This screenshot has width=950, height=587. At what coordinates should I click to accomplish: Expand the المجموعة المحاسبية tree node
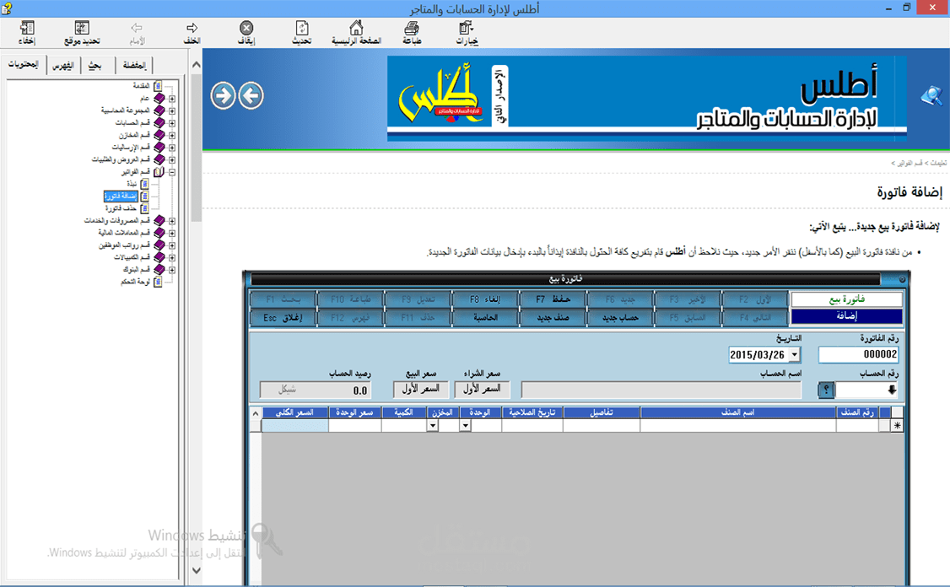coord(172,110)
